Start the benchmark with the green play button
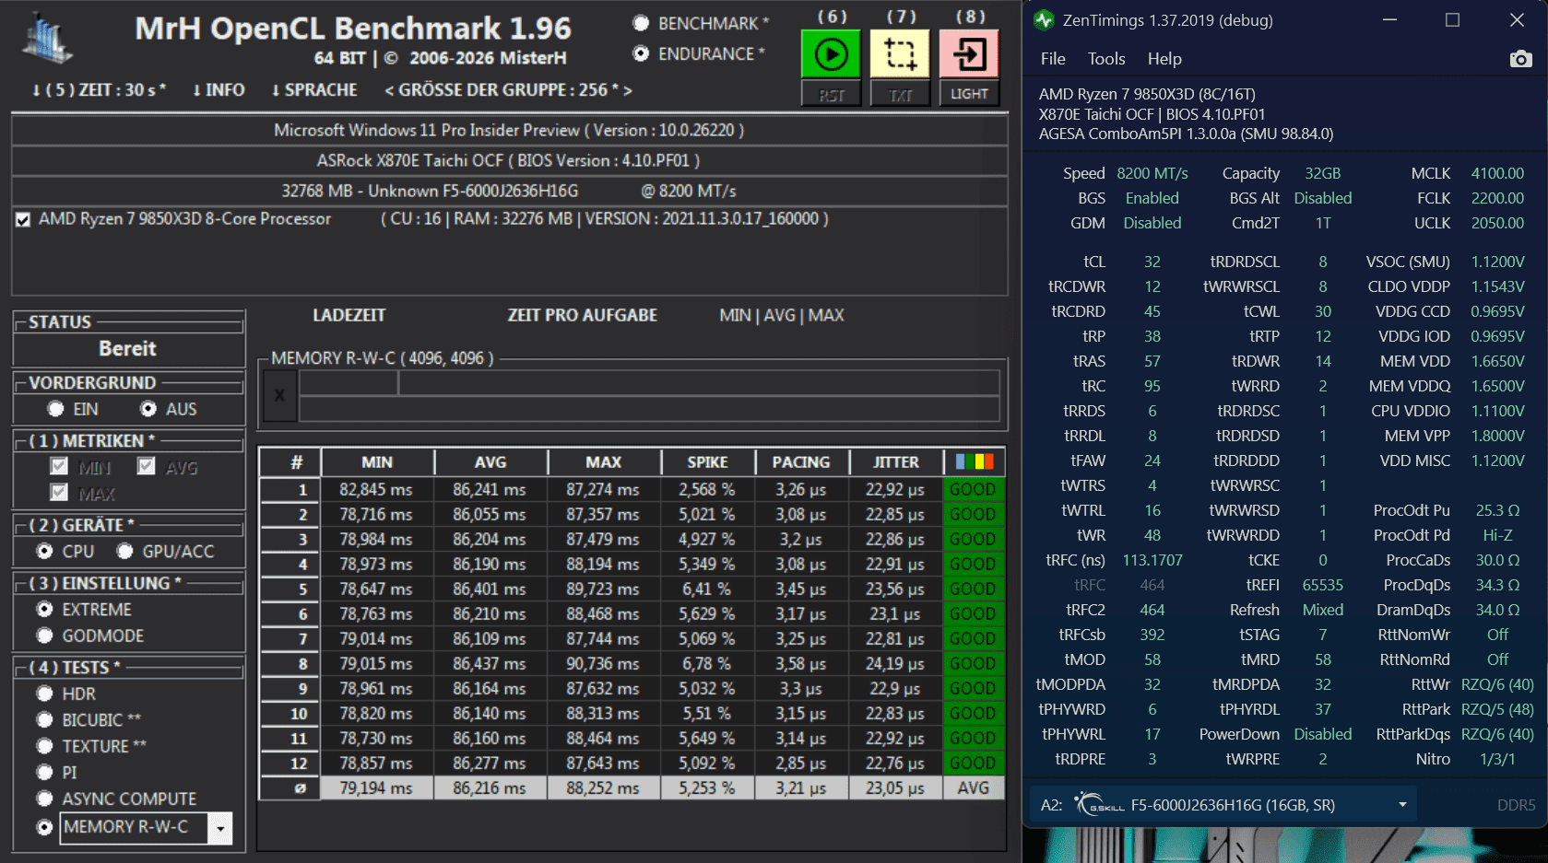Viewport: 1548px width, 863px height. pyautogui.click(x=831, y=54)
